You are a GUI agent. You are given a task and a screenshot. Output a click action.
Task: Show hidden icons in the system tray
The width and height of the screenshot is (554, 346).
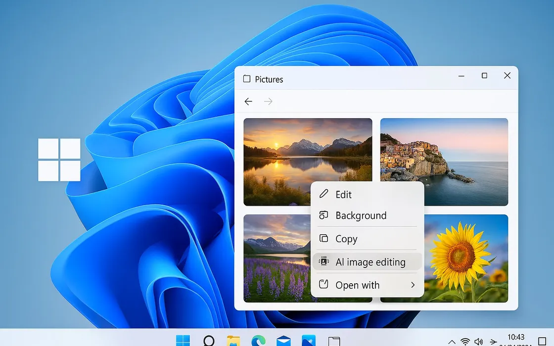point(452,342)
